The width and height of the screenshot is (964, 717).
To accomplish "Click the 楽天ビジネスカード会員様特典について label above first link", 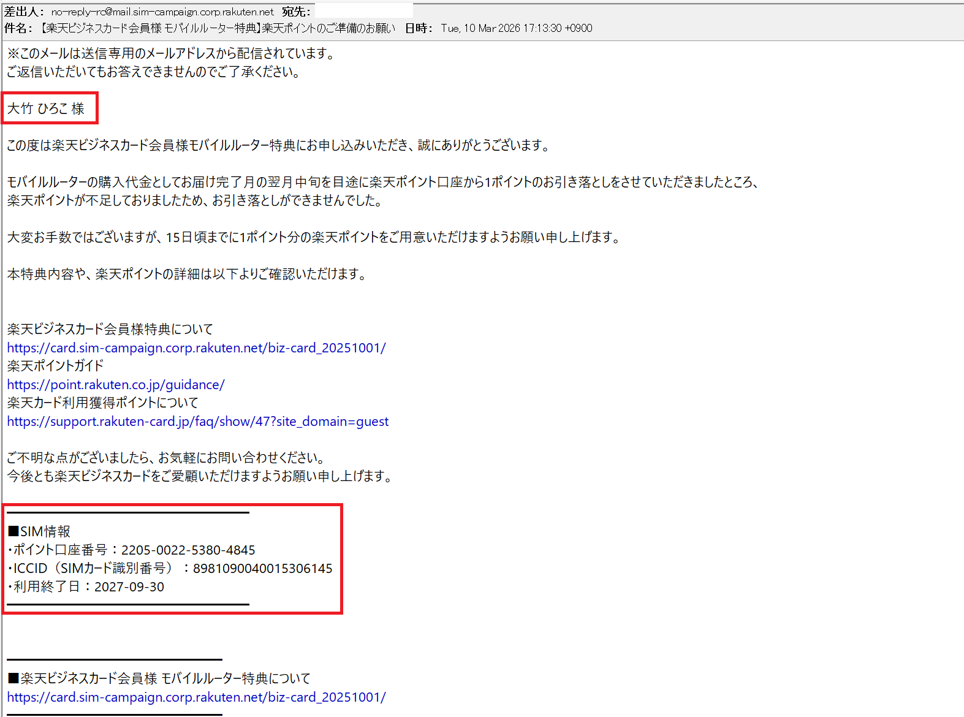I will coord(110,329).
